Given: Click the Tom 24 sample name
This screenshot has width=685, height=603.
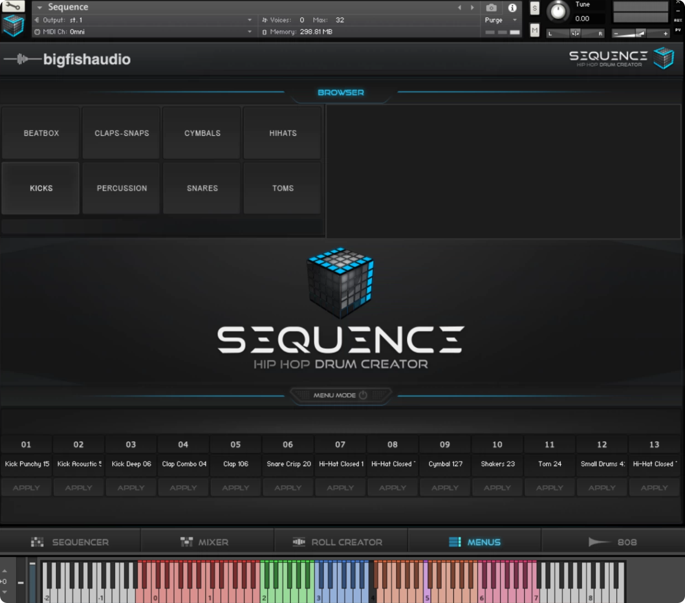Looking at the screenshot, I should [x=550, y=464].
